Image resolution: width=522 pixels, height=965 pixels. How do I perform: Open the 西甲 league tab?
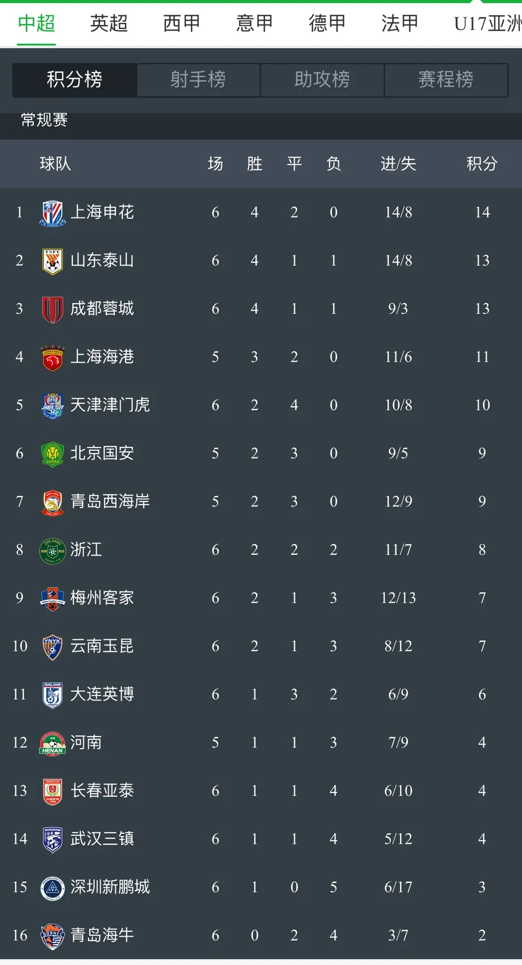[x=182, y=23]
